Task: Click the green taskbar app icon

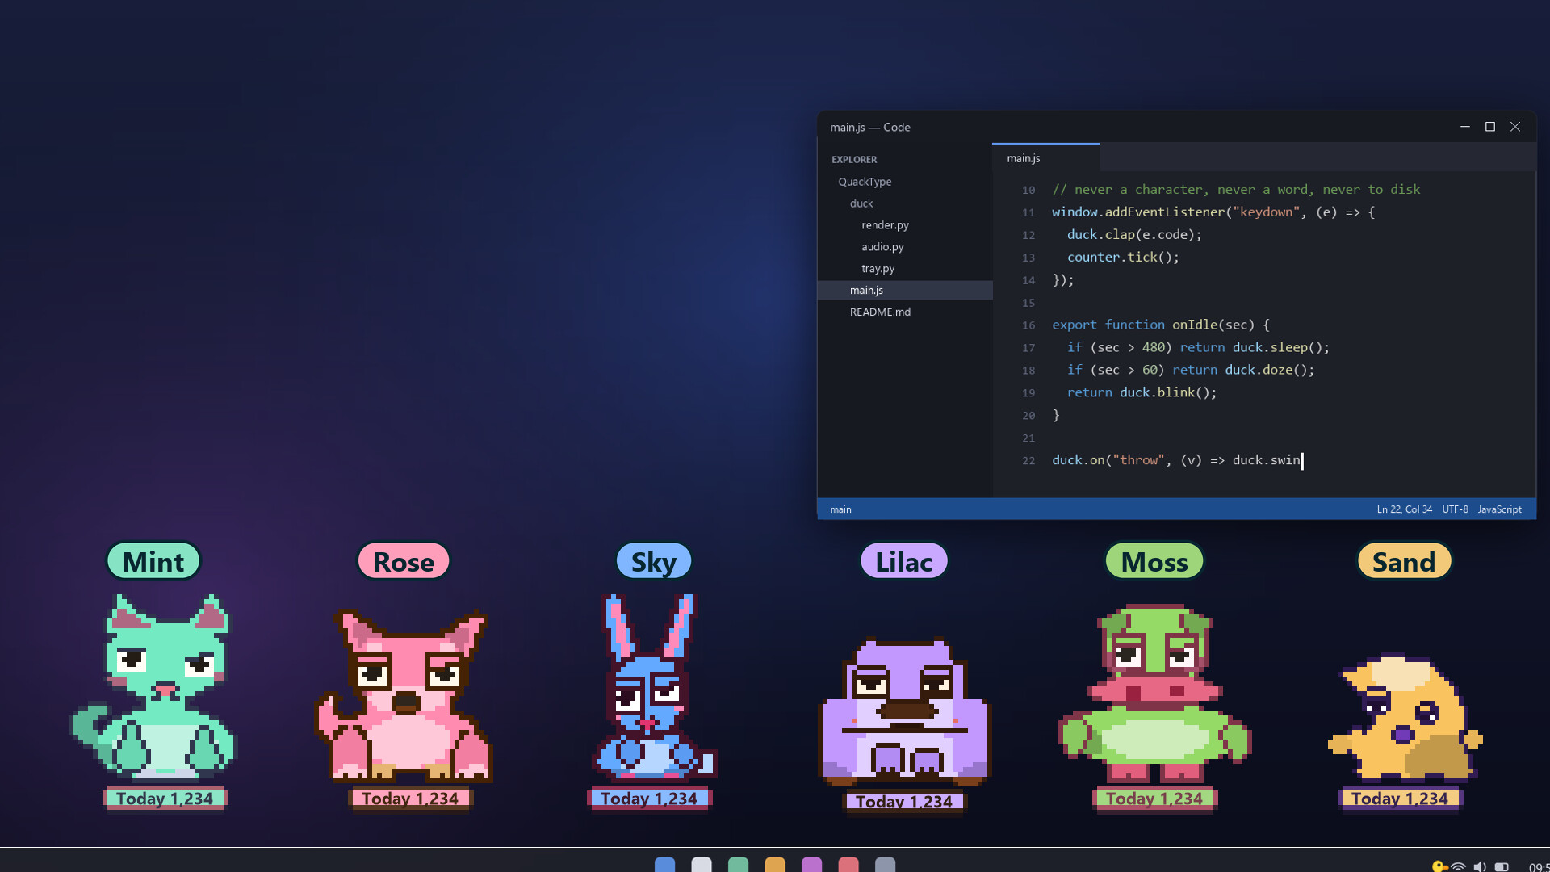Action: point(738,865)
